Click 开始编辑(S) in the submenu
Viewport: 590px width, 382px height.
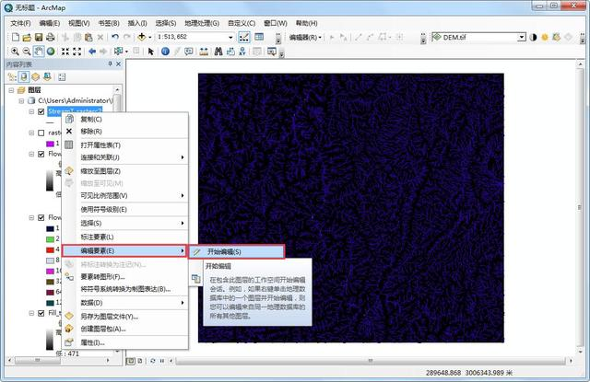[x=236, y=251]
